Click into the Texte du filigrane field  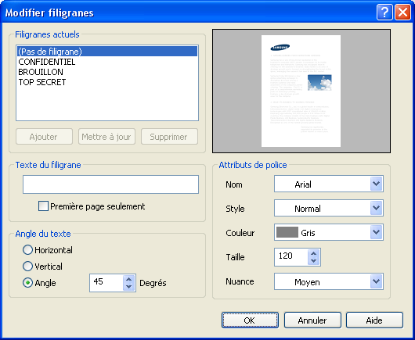pos(110,184)
